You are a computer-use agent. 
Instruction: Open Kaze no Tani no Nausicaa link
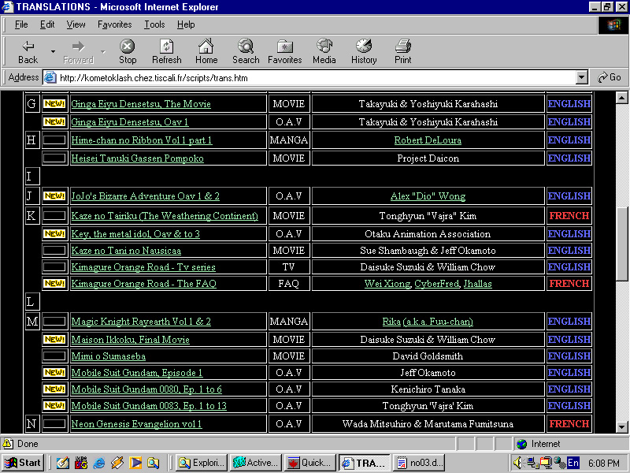126,251
